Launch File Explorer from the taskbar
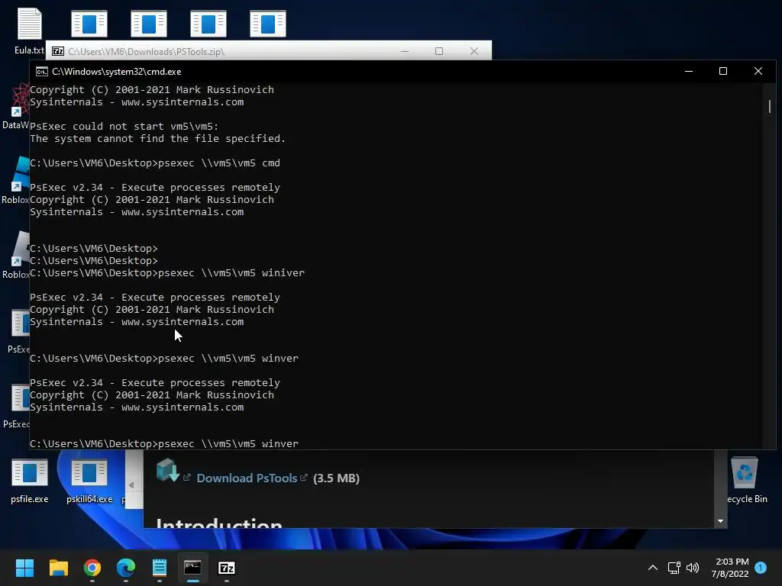This screenshot has height=586, width=782. (x=58, y=568)
